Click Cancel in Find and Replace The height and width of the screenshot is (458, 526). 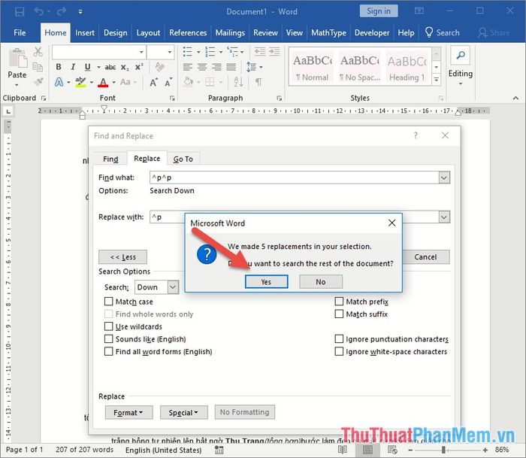[x=425, y=257]
